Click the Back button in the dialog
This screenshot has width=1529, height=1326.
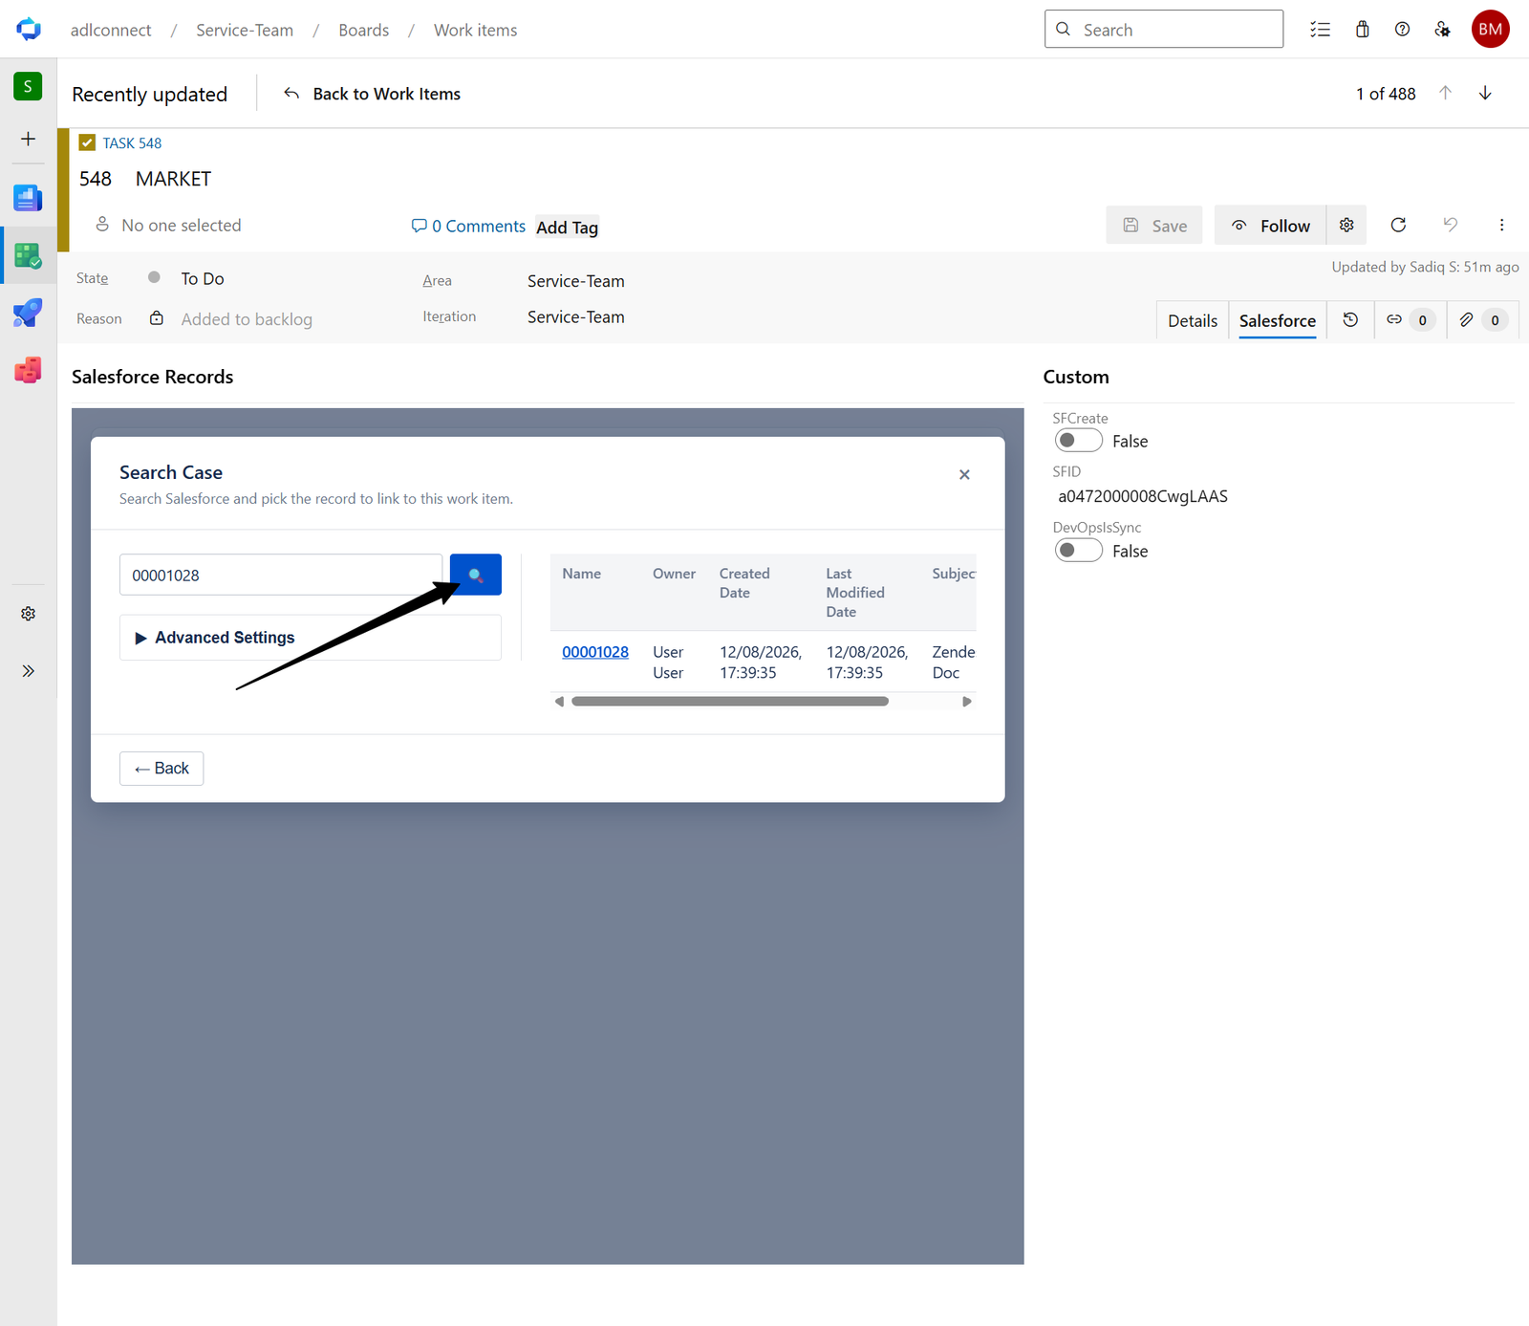point(162,769)
